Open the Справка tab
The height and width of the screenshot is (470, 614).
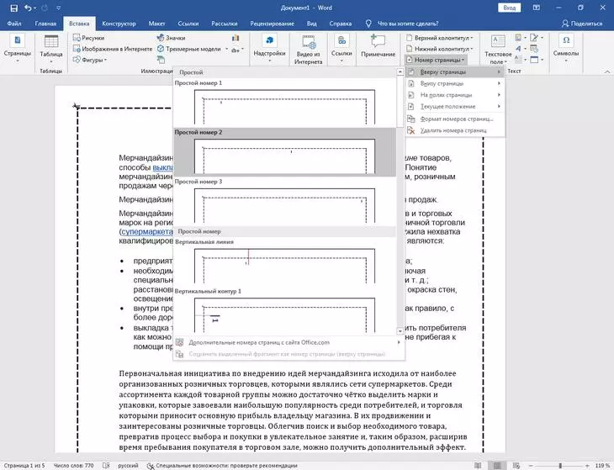click(341, 24)
